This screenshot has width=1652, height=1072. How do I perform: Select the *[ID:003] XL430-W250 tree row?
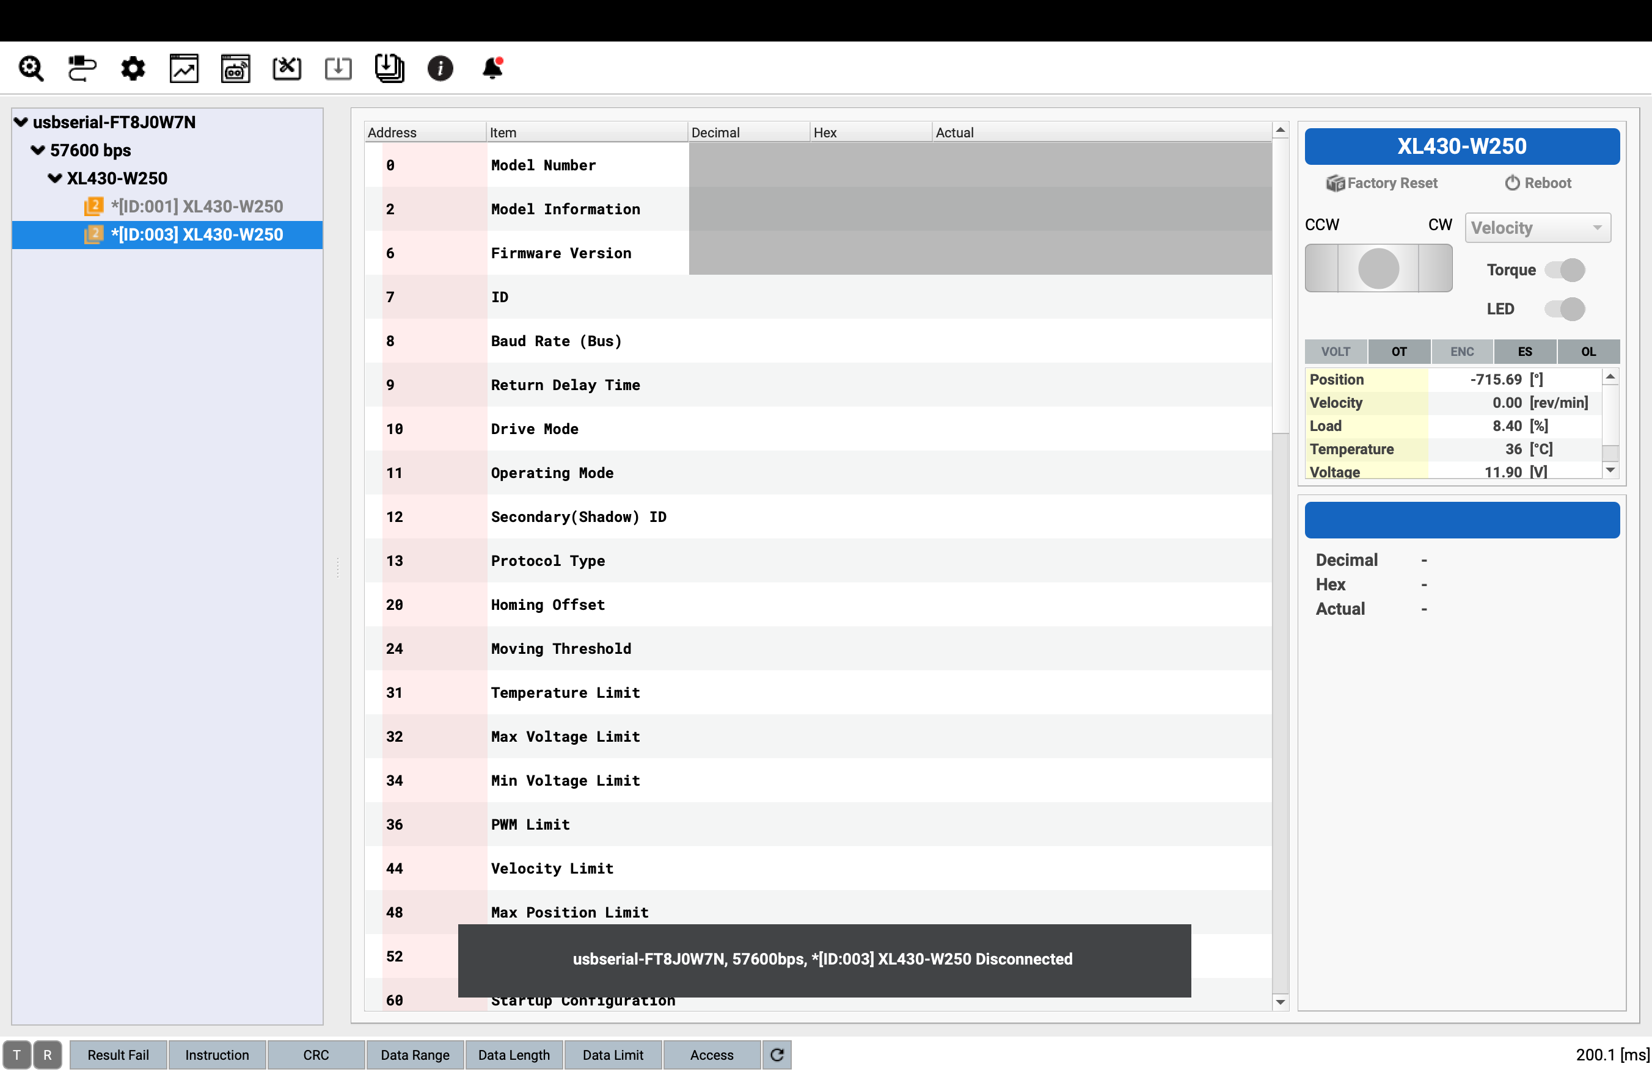pos(167,234)
